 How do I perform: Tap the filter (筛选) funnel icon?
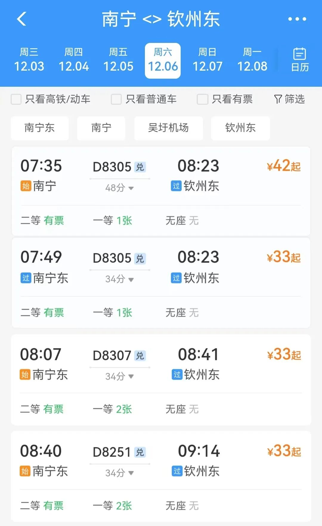pyautogui.click(x=278, y=99)
